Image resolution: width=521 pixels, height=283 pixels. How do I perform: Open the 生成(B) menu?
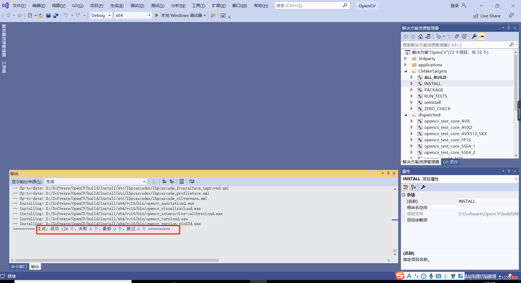(x=117, y=6)
